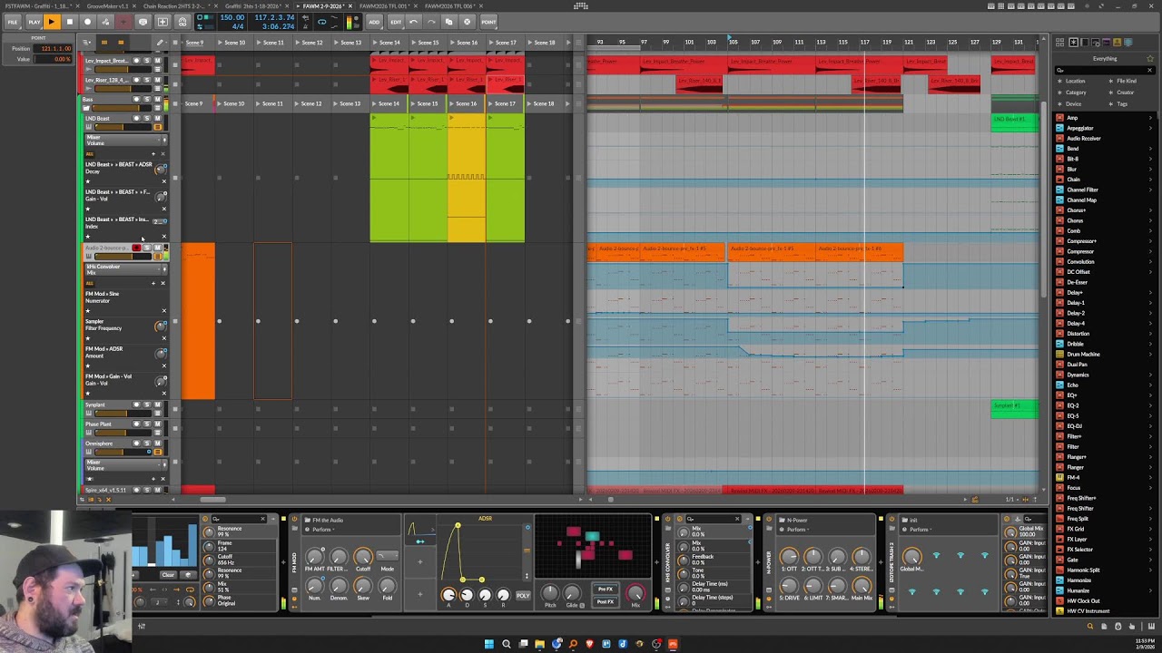Open the Location filter in browser
1162x653 pixels.
click(1075, 81)
